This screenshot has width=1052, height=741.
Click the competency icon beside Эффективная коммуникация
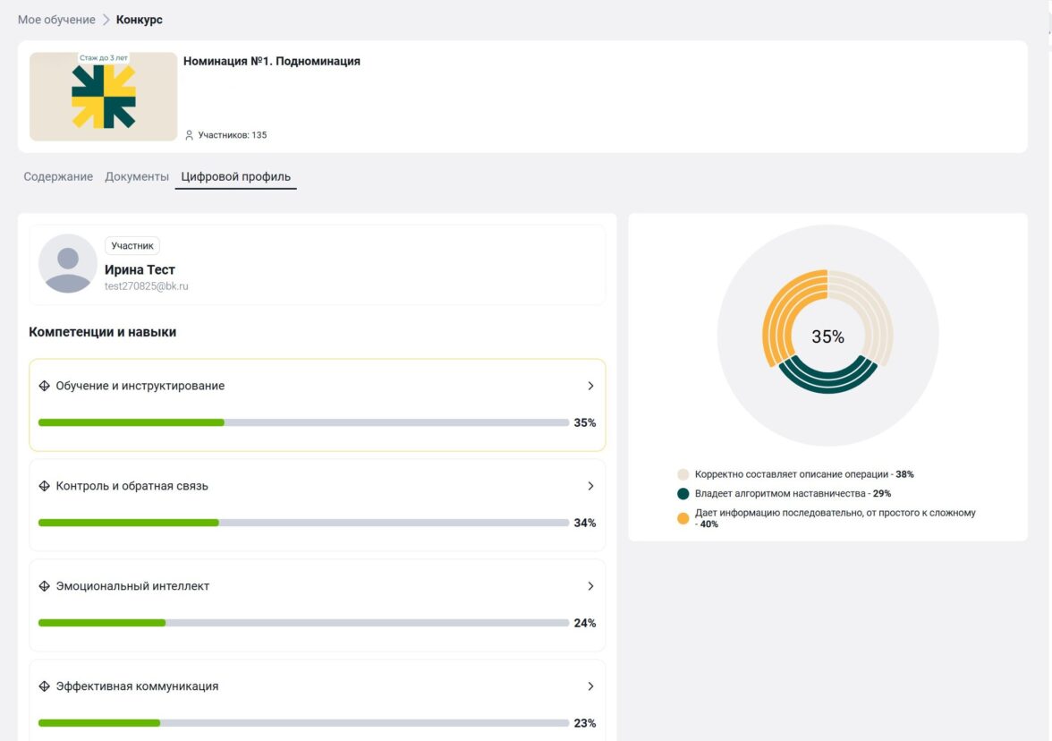(x=44, y=686)
